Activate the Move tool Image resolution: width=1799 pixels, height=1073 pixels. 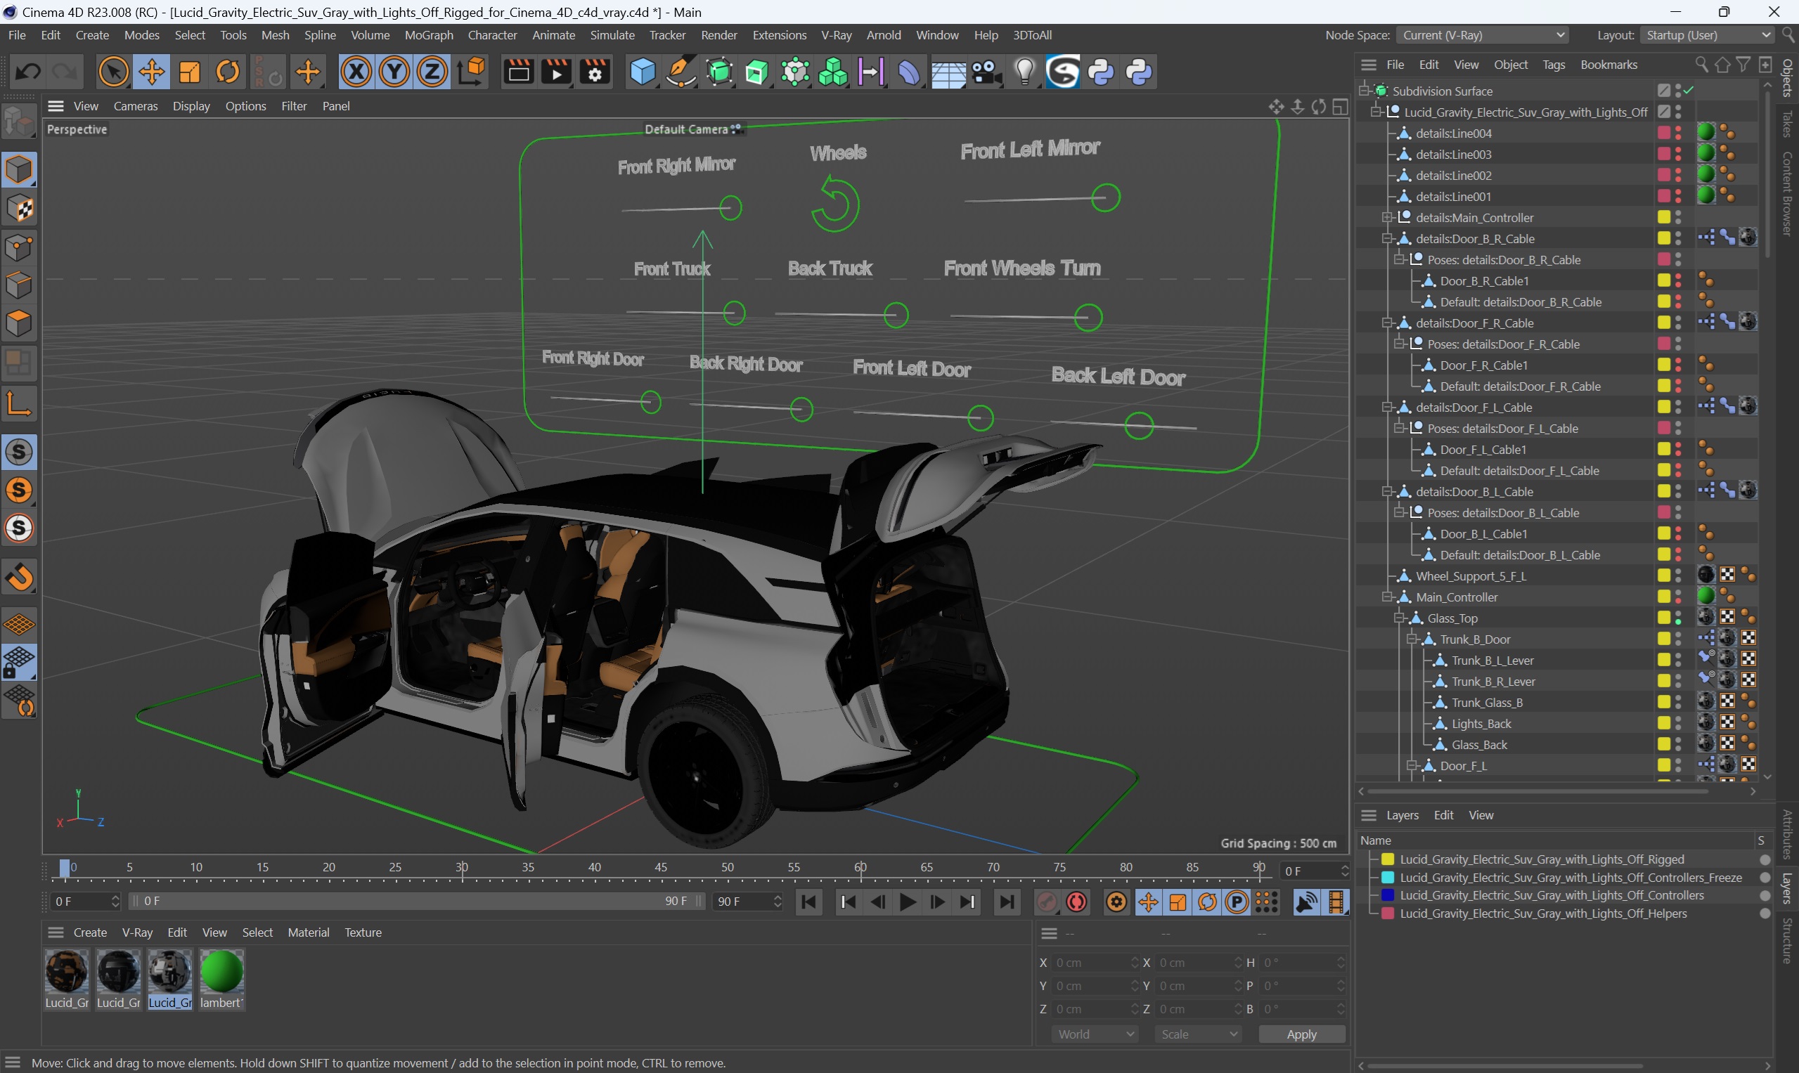[x=151, y=72]
